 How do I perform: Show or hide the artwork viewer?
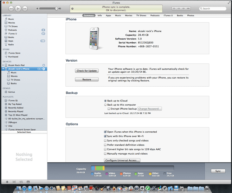[x=28, y=182]
